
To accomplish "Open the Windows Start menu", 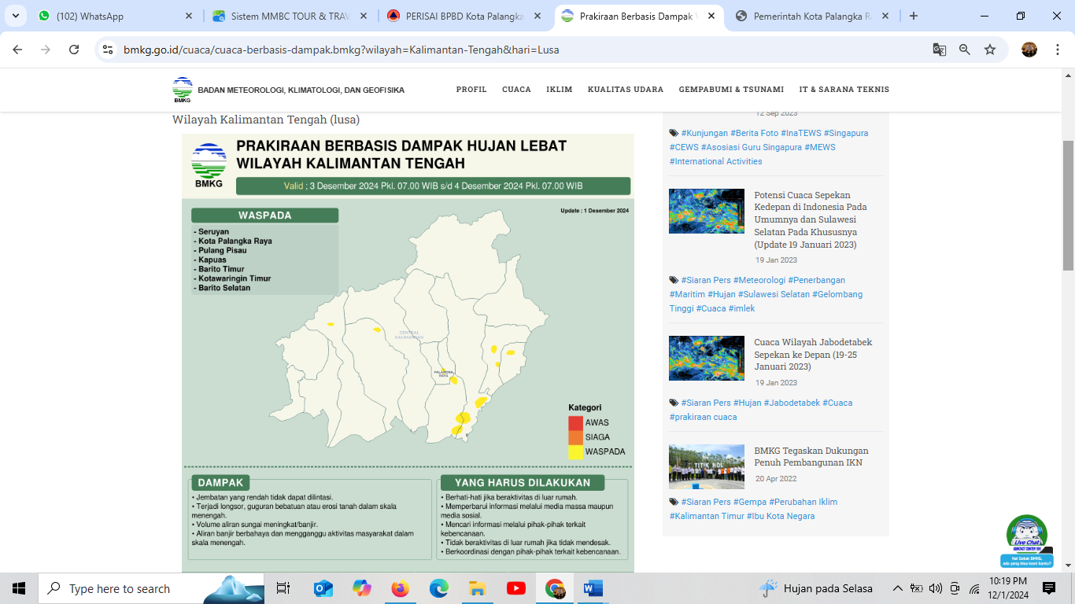I will tap(19, 588).
